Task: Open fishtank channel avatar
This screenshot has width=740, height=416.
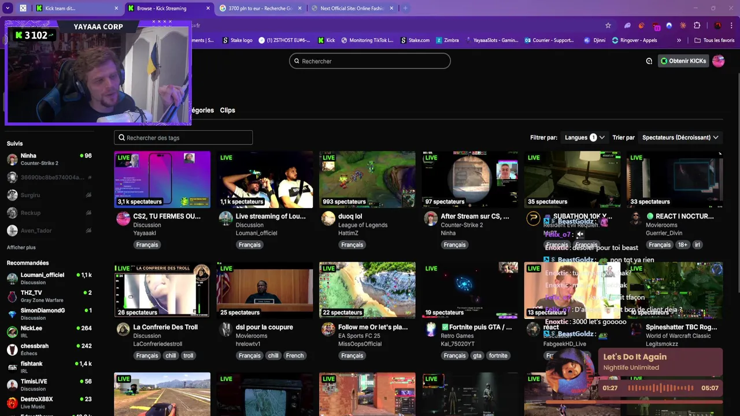Action: pyautogui.click(x=12, y=367)
